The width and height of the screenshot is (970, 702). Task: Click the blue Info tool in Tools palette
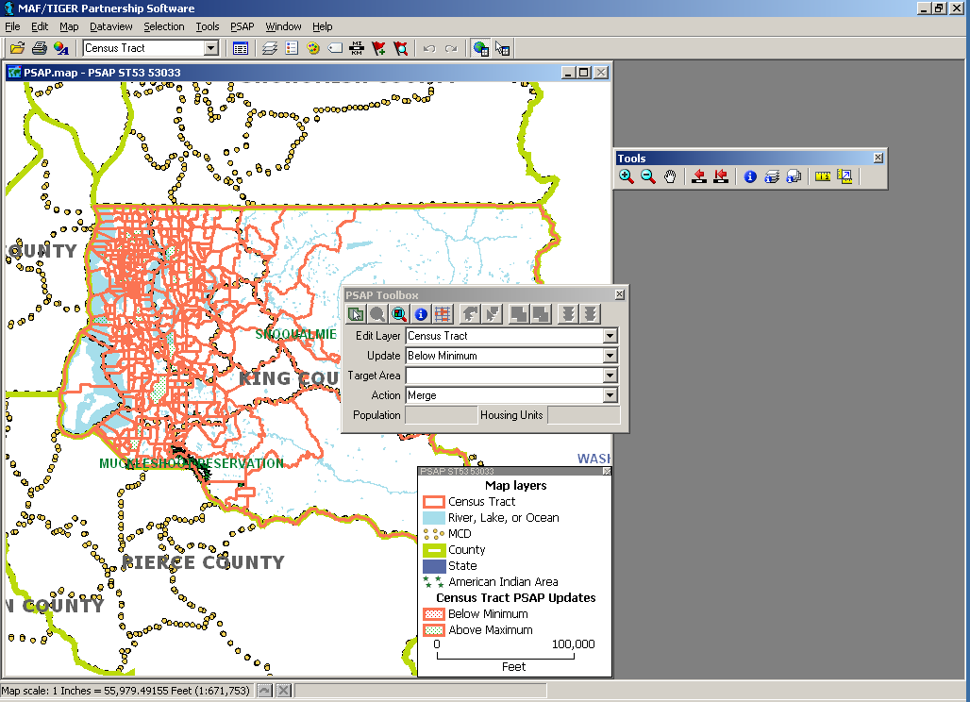(x=750, y=176)
